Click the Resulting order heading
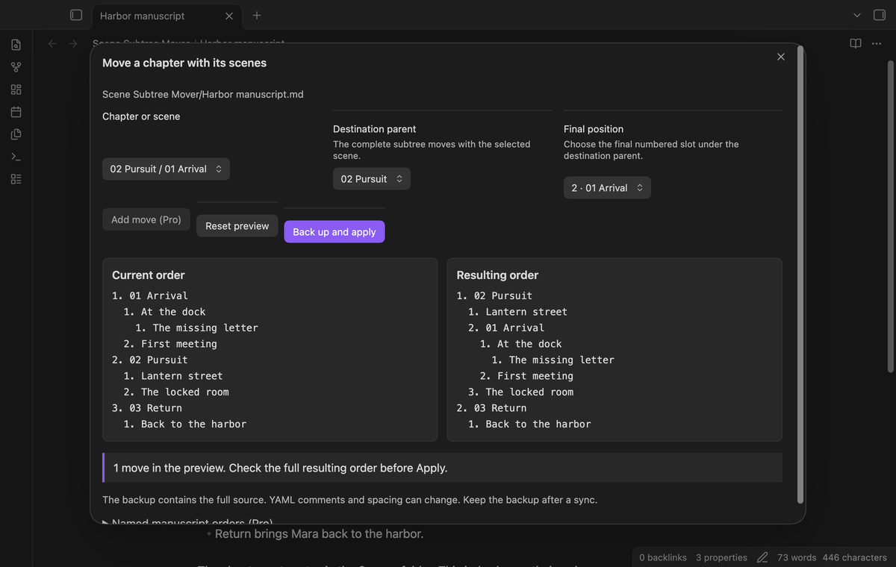Viewport: 896px width, 567px height. [497, 275]
